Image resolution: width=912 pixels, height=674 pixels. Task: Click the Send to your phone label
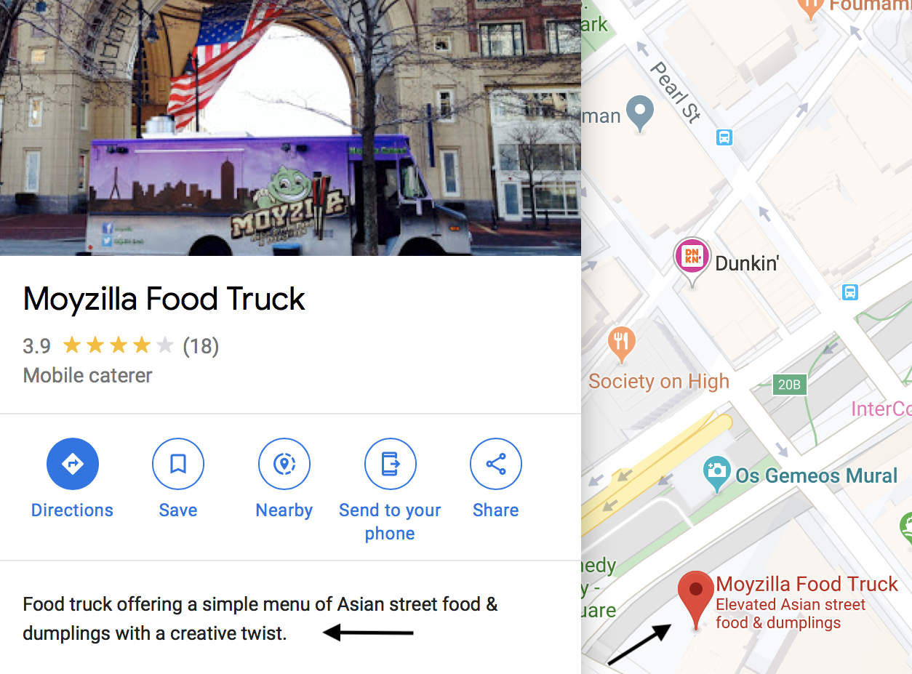(390, 522)
